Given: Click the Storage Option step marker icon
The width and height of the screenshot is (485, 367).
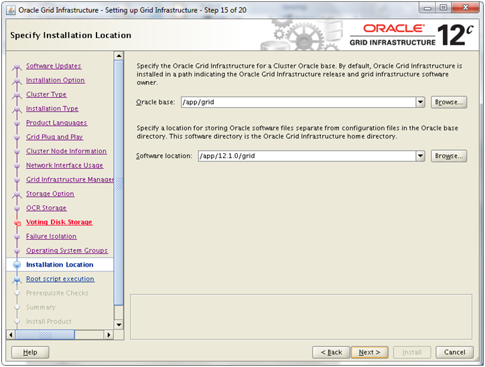Looking at the screenshot, I should 17,195.
